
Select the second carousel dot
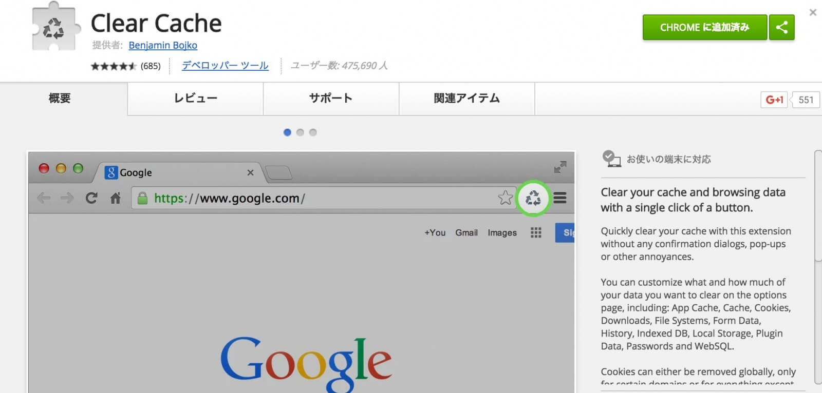pyautogui.click(x=300, y=132)
